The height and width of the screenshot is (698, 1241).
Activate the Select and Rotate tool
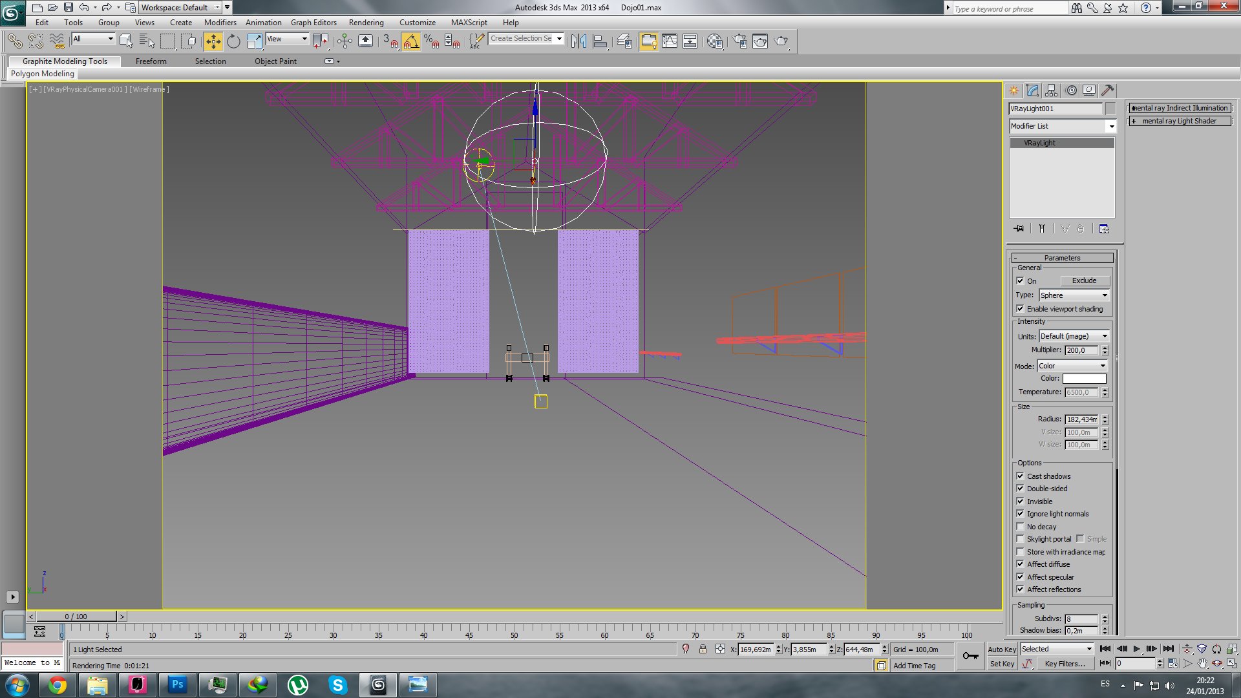click(233, 41)
